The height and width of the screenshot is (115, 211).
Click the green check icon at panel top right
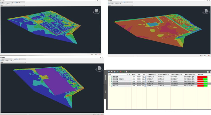(x=208, y=71)
